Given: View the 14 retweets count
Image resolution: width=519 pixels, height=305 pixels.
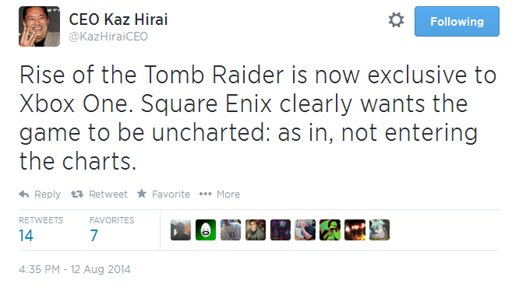Looking at the screenshot, I should click(x=26, y=236).
